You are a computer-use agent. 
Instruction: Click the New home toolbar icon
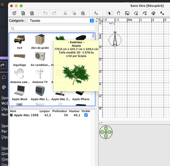(14, 13)
